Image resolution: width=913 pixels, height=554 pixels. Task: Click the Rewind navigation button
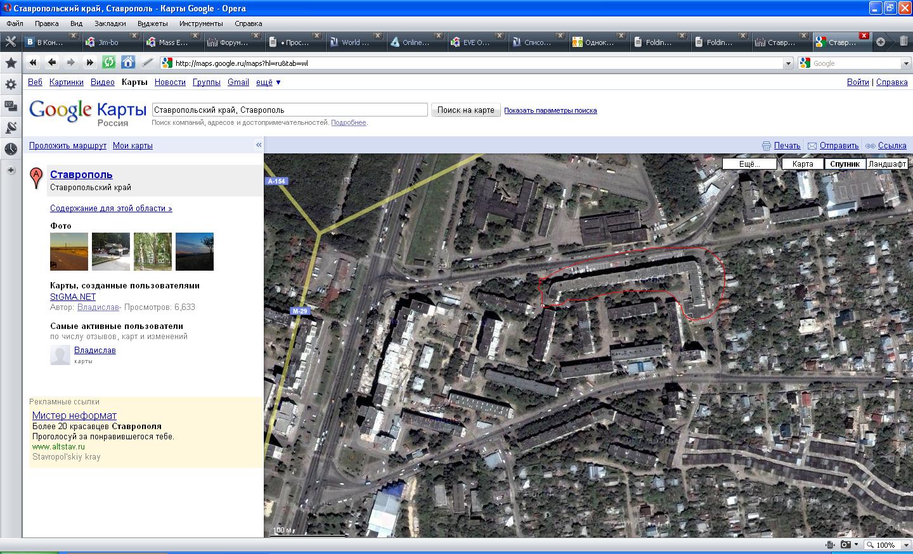click(33, 62)
